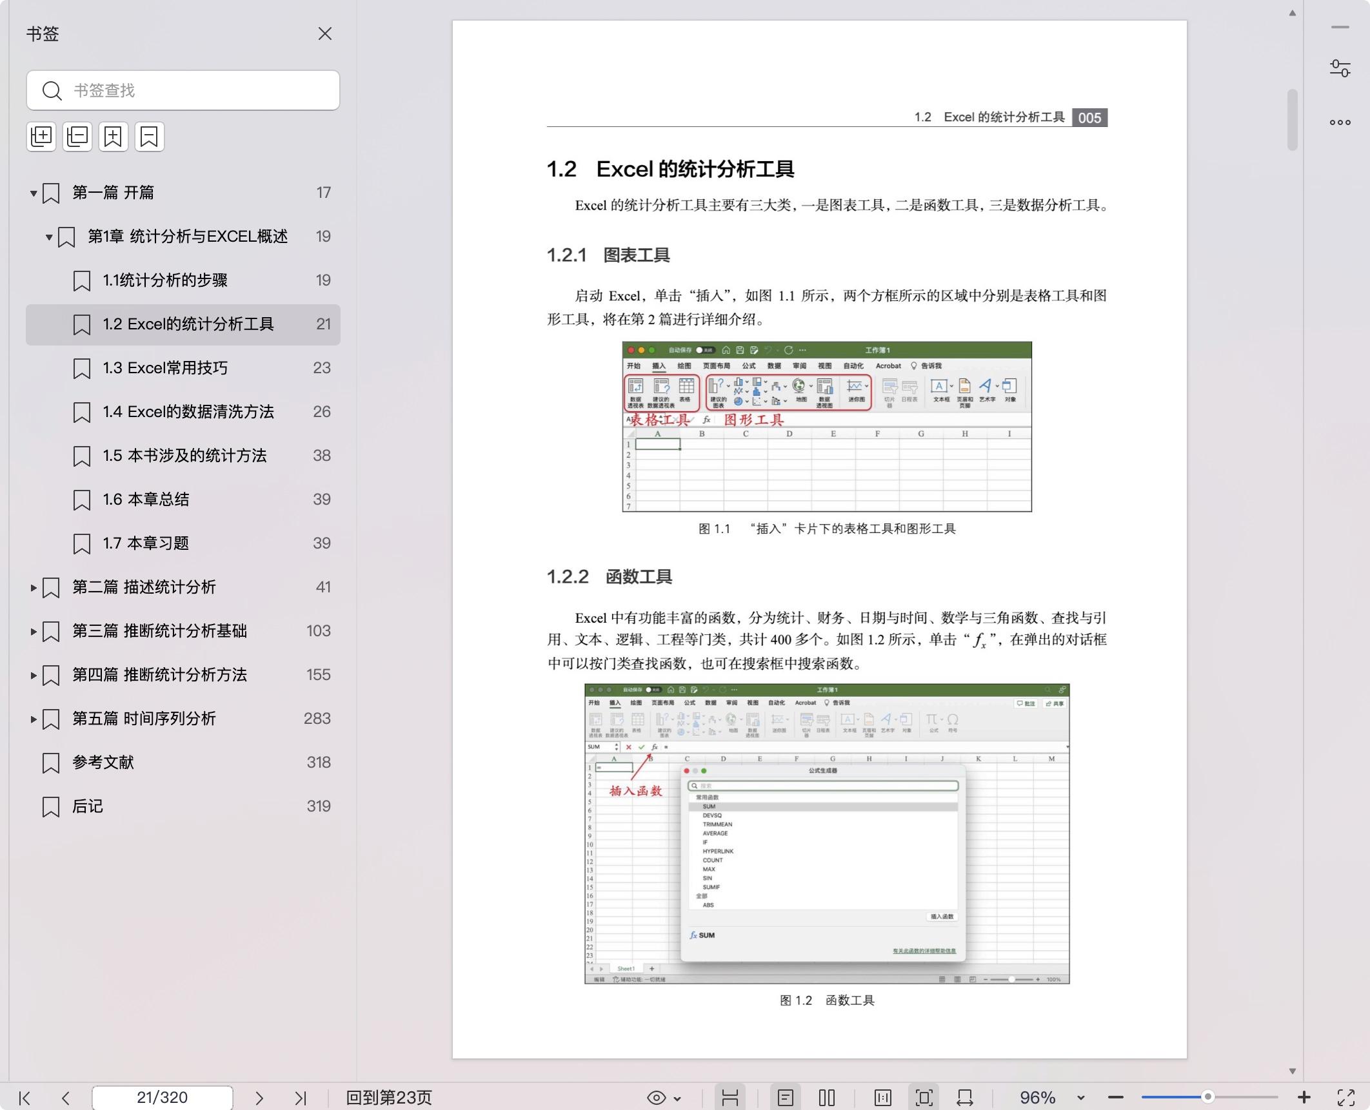The width and height of the screenshot is (1370, 1110).
Task: Adjust the zoom slider handle
Action: [x=1208, y=1096]
